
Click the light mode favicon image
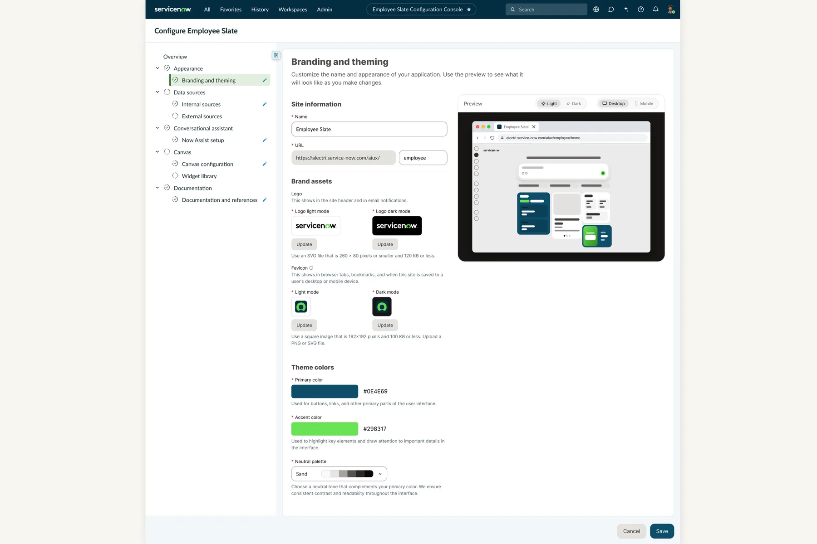301,307
